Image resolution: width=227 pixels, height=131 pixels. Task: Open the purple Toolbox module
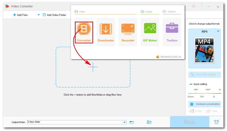pos(172,32)
